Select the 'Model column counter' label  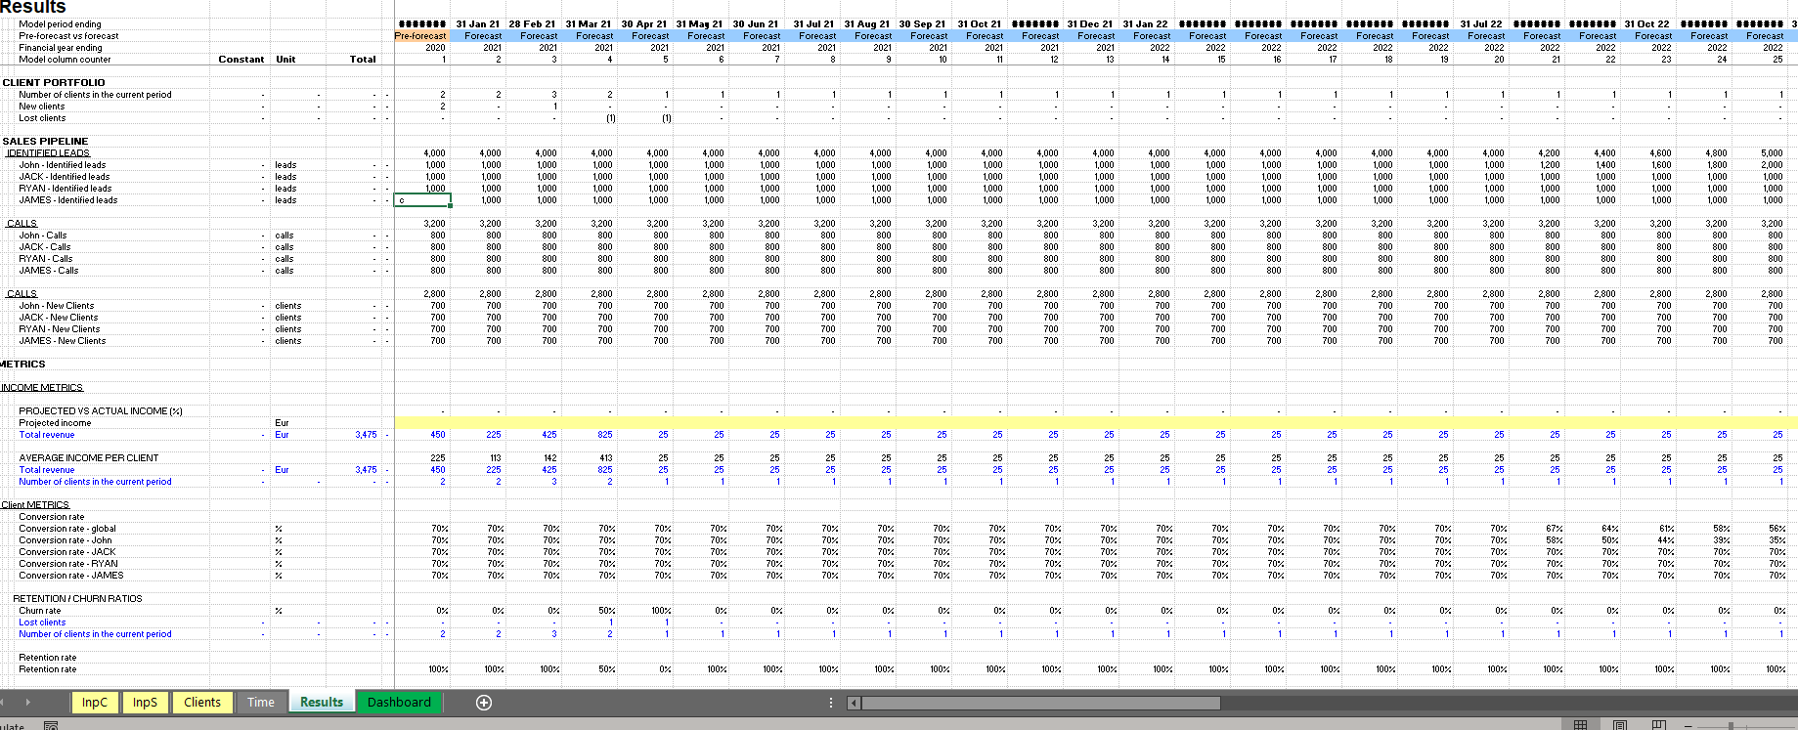point(65,60)
